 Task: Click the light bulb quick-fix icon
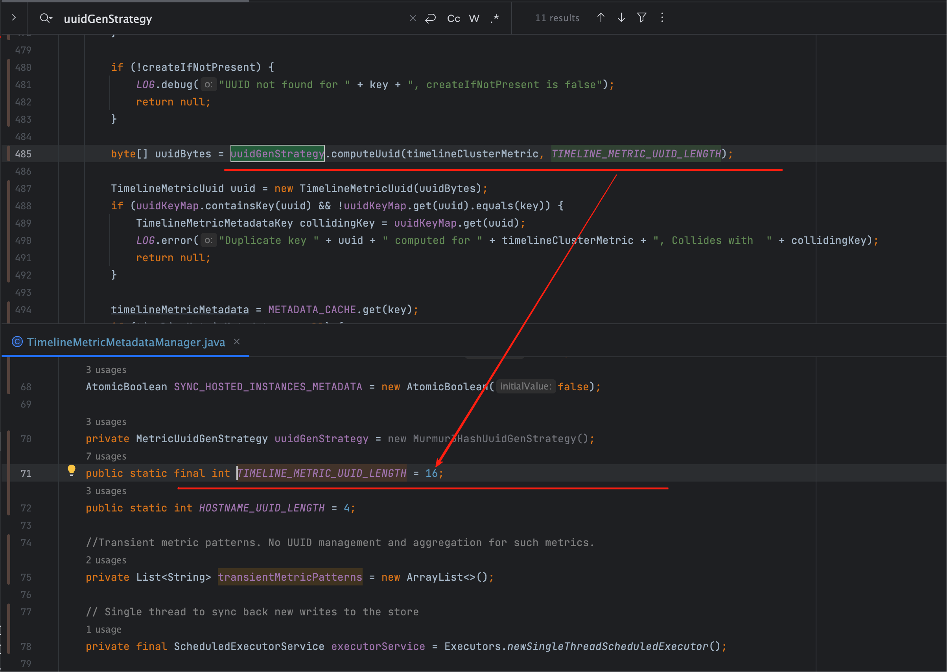click(x=72, y=471)
